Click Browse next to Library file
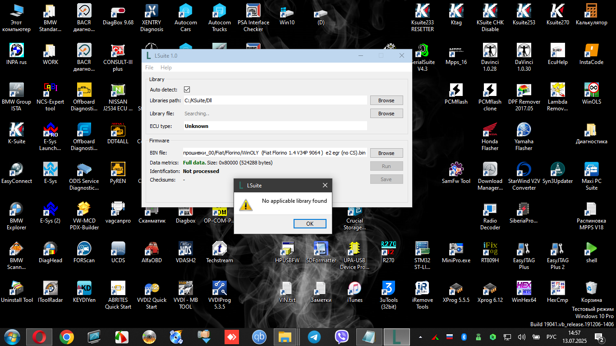616x346 pixels. point(386,114)
